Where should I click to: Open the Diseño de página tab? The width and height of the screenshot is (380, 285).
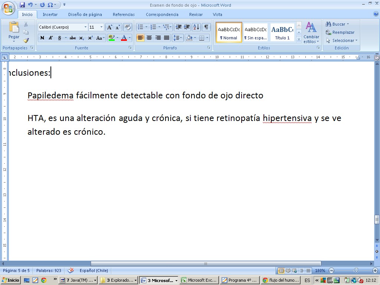[85, 14]
